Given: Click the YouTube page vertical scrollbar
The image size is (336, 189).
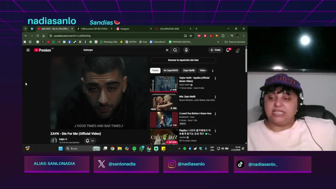Looking at the screenshot, I should pos(246,60).
